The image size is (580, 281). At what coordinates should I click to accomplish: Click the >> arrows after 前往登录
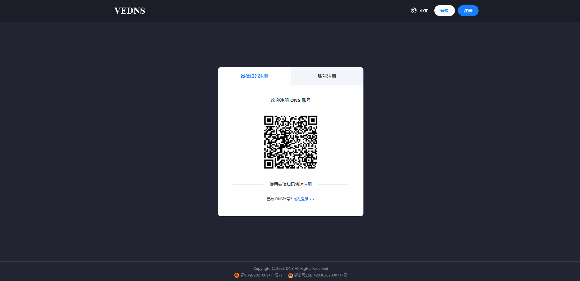312,199
